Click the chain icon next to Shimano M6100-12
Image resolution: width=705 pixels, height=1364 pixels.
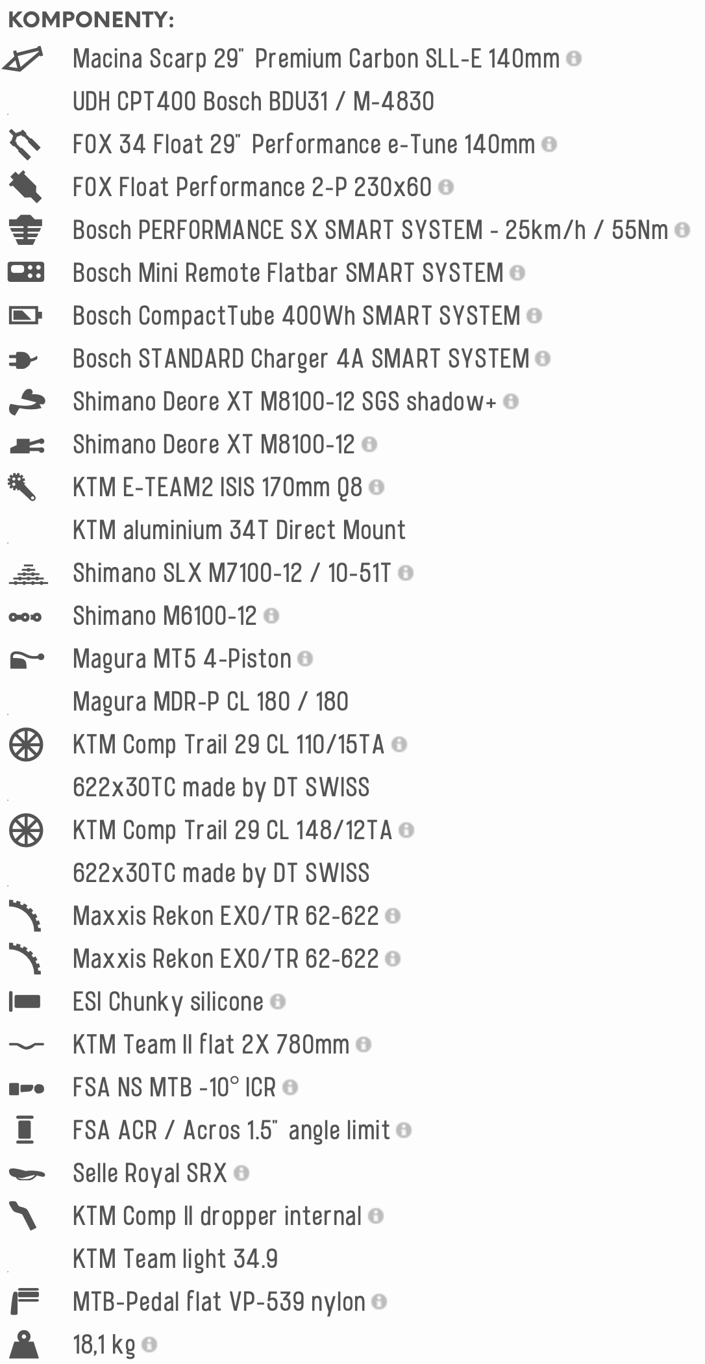tap(25, 617)
